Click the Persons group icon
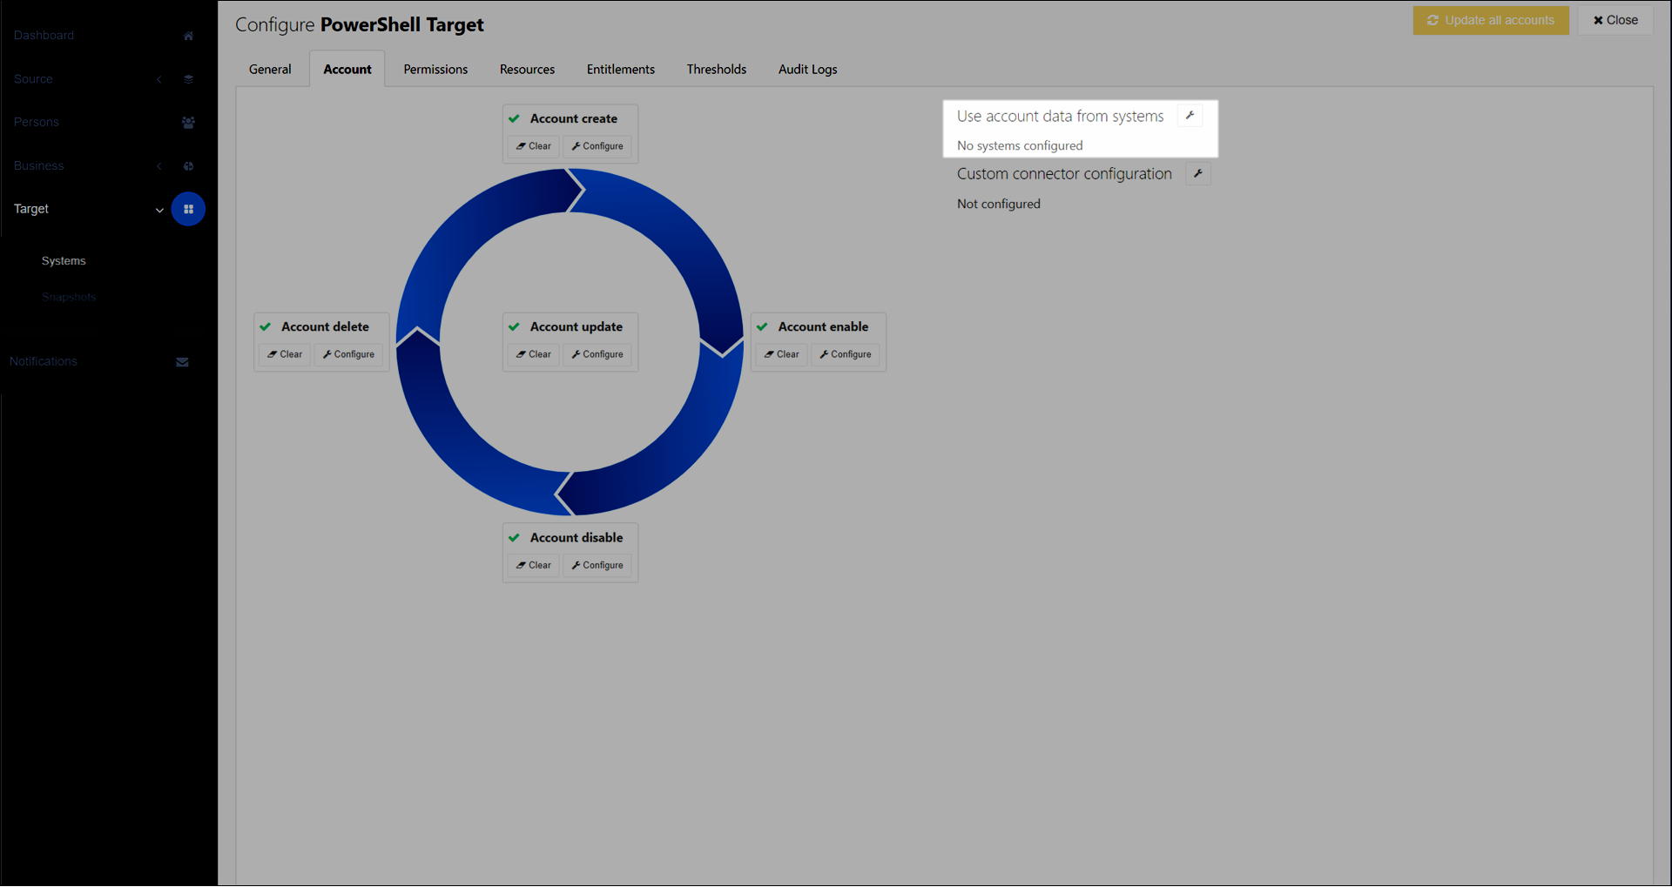The height and width of the screenshot is (887, 1672). pos(188,123)
